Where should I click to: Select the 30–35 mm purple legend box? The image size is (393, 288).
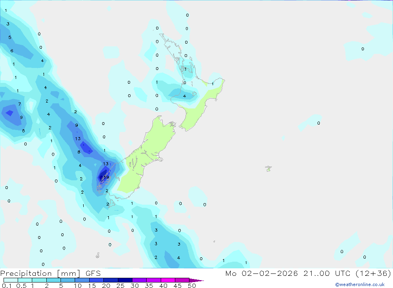[139, 280]
